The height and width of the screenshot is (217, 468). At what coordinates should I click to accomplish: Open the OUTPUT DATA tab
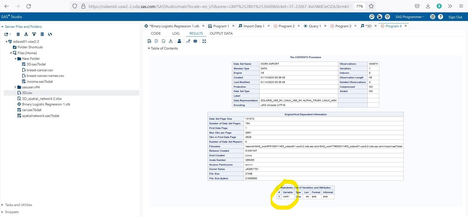click(x=221, y=34)
